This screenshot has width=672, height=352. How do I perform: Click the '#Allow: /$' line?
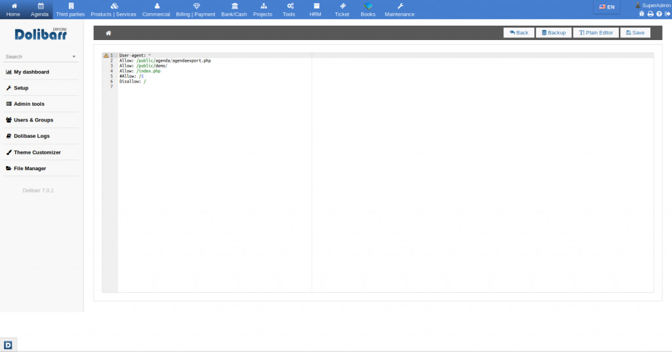tap(131, 76)
